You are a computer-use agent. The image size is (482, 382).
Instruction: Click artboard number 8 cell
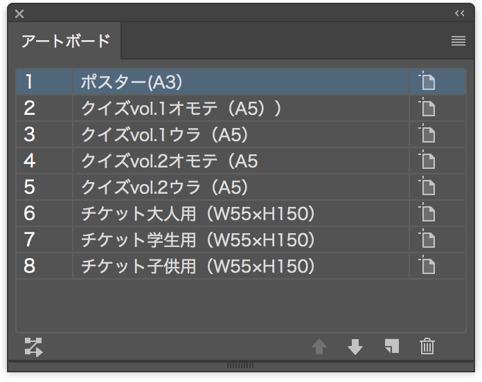[44, 266]
